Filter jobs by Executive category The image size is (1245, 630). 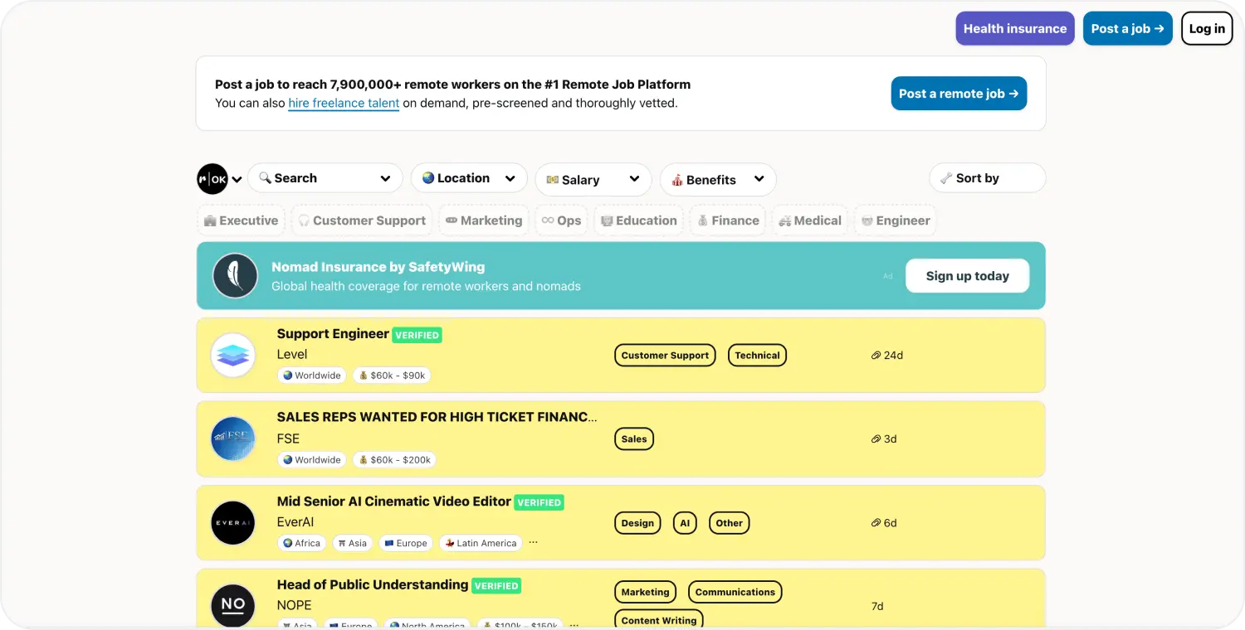pyautogui.click(x=241, y=220)
